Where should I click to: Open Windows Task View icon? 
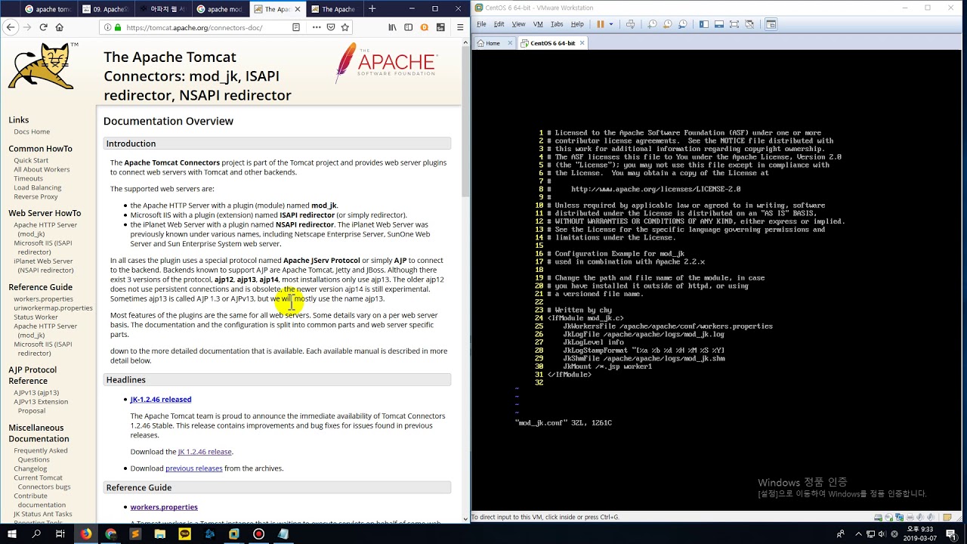[x=60, y=533]
